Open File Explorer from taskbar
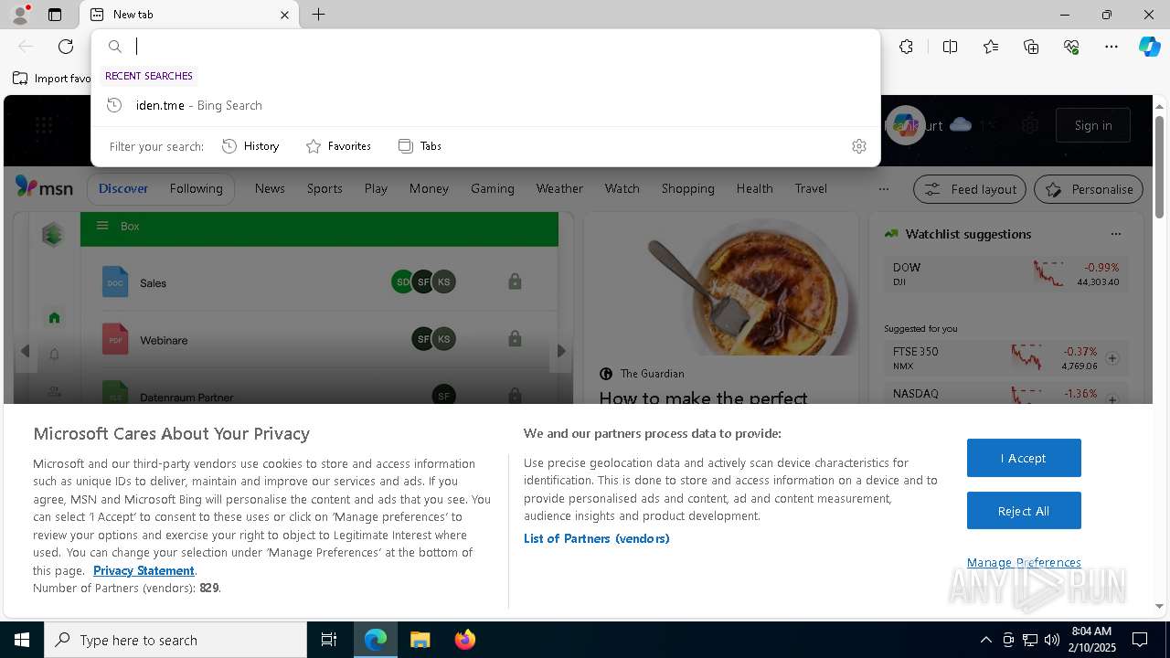The image size is (1170, 658). tap(420, 640)
